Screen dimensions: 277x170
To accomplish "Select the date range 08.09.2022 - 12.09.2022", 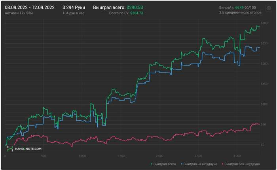I will [x=30, y=7].
